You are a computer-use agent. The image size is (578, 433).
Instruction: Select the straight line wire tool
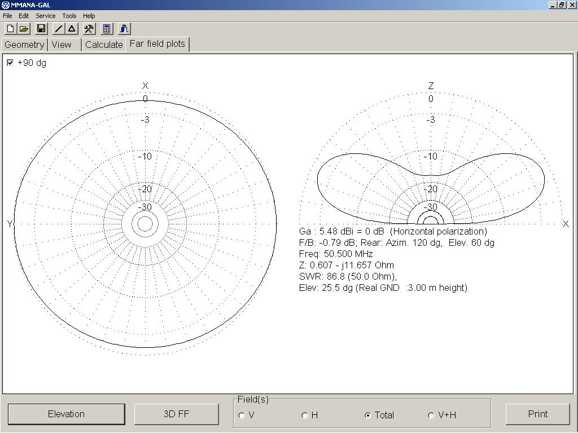(x=59, y=29)
